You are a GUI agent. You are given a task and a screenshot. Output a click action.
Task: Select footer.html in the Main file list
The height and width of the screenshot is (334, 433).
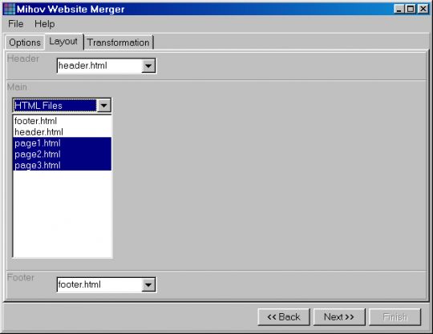click(62, 121)
